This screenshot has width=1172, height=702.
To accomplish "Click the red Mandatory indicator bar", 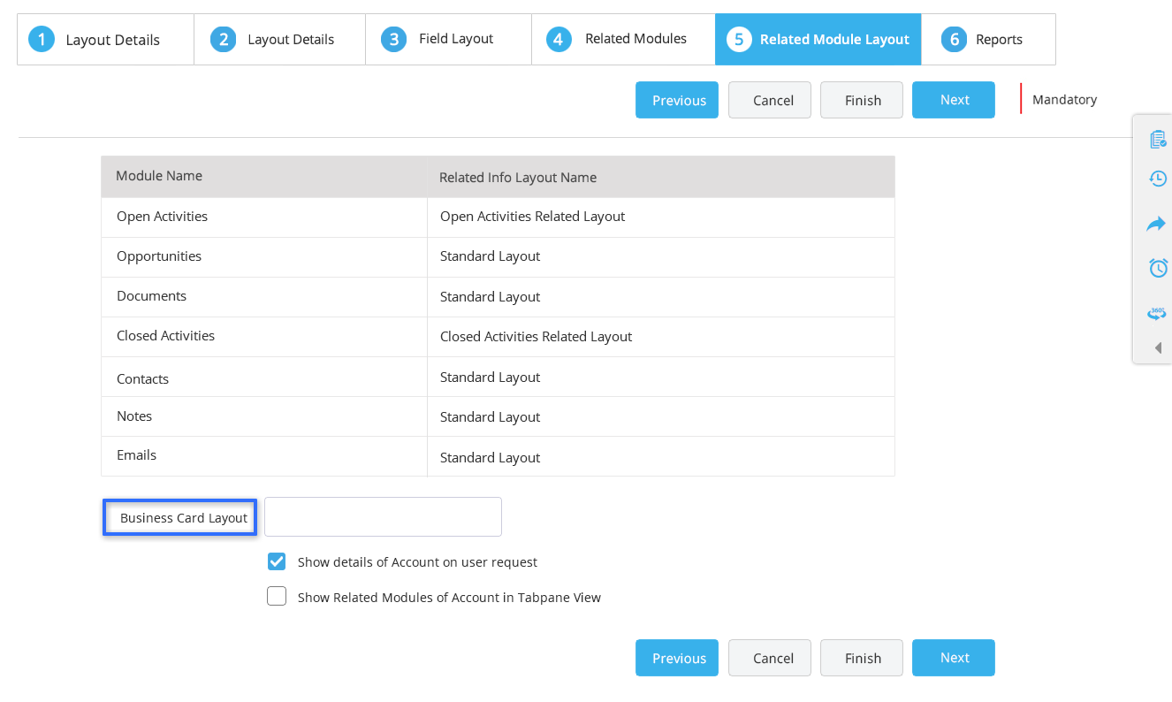I will tap(1022, 99).
